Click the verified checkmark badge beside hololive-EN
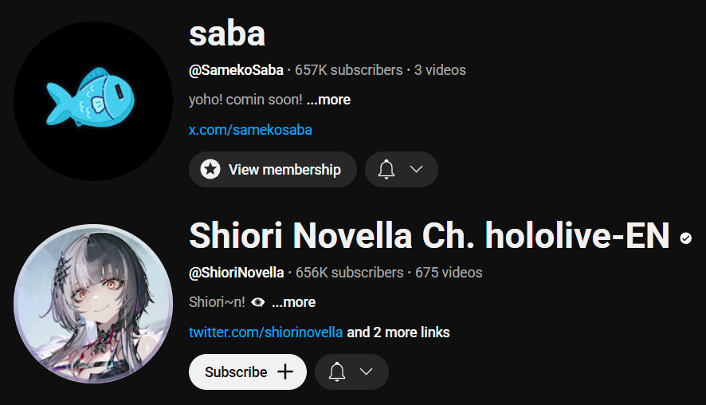Screen dimensions: 706x405 686,238
